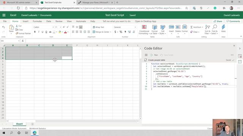Open Format as Table
The image size is (243, 136).
[x=155, y=29]
